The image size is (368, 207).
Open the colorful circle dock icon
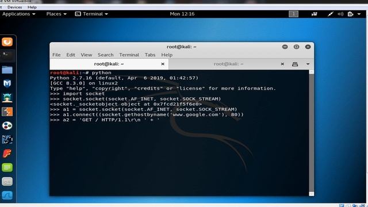coord(7,126)
